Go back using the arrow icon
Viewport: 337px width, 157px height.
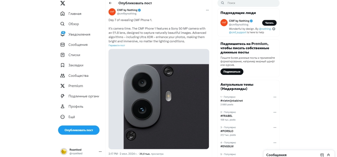110,3
